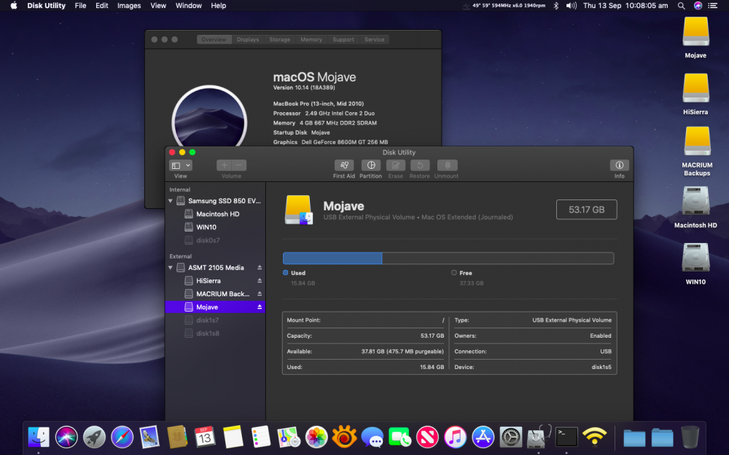Click the remove Volume minus button

click(x=239, y=165)
